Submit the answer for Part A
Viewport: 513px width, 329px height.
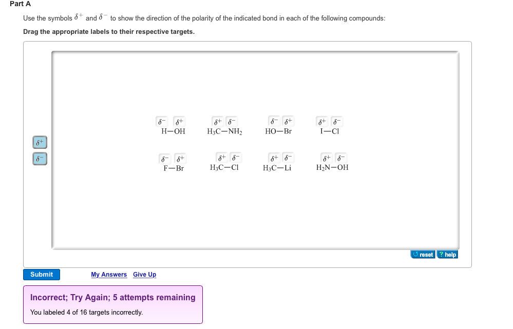tap(41, 274)
